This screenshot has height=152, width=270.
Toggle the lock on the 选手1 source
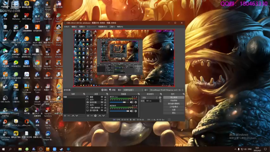point(105,100)
